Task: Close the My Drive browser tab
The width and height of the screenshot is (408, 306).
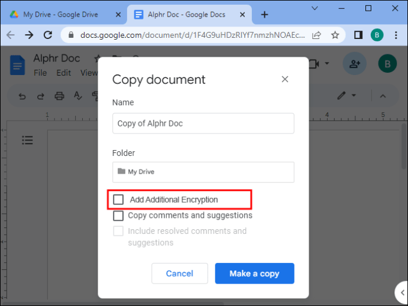Action: (118, 15)
